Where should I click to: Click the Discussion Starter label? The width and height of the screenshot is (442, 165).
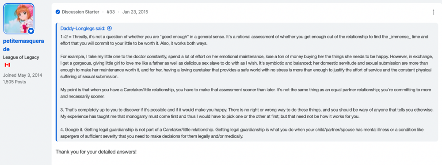pyautogui.click(x=80, y=12)
